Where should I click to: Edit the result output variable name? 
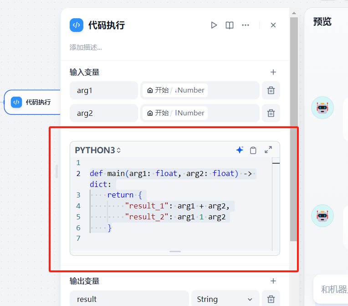coord(129,299)
